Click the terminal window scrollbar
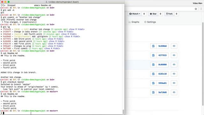 click(x=123, y=112)
